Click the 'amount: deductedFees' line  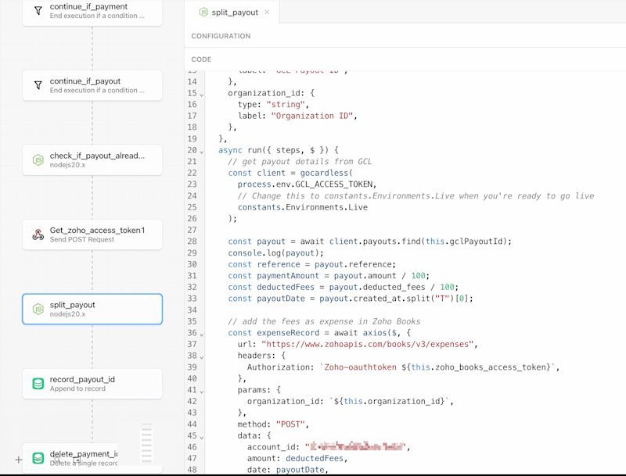pos(297,459)
